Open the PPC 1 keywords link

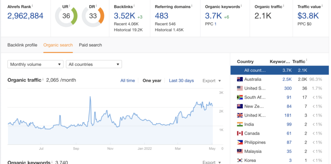click(215, 24)
